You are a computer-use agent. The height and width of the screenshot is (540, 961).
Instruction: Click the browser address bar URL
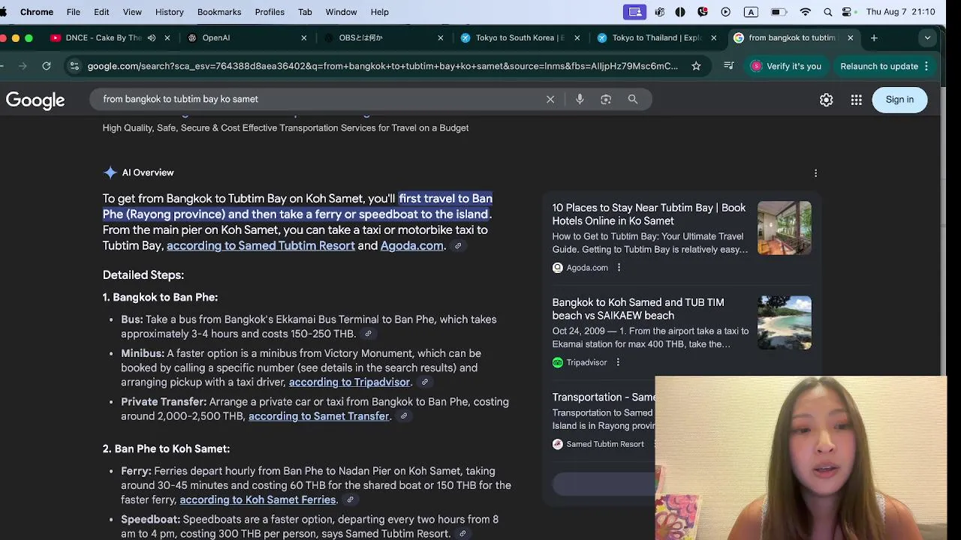383,66
